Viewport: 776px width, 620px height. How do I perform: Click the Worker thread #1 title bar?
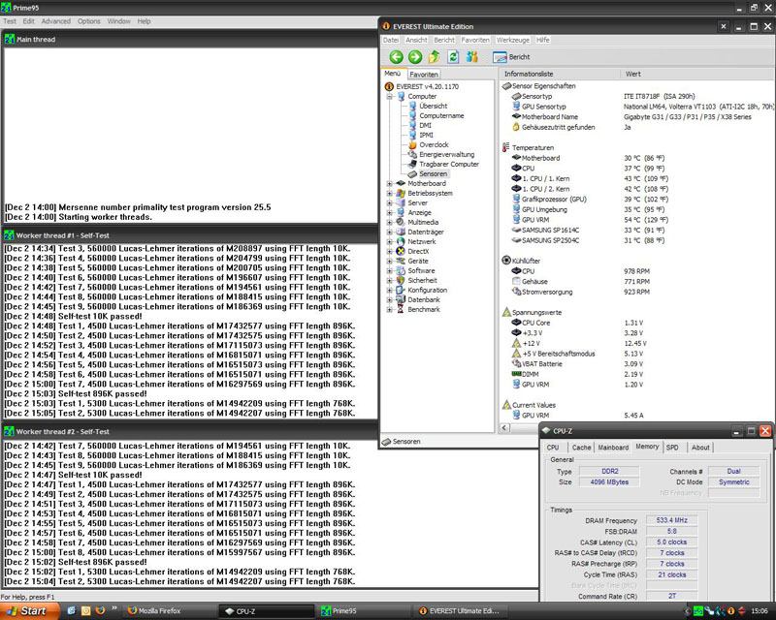point(190,235)
